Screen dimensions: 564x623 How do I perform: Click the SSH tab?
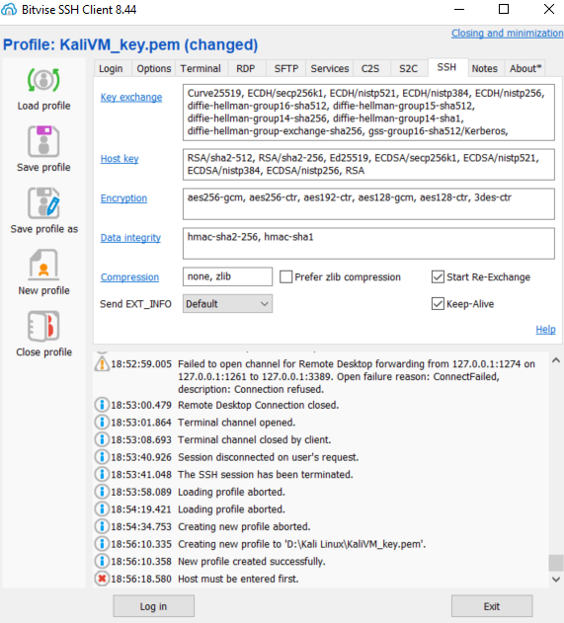tap(446, 67)
